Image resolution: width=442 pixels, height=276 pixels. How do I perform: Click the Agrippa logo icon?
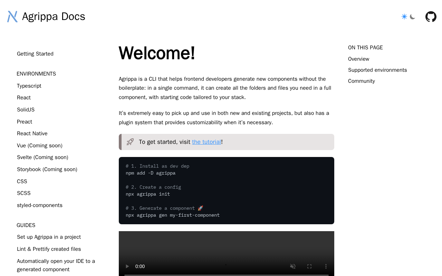click(x=12, y=17)
